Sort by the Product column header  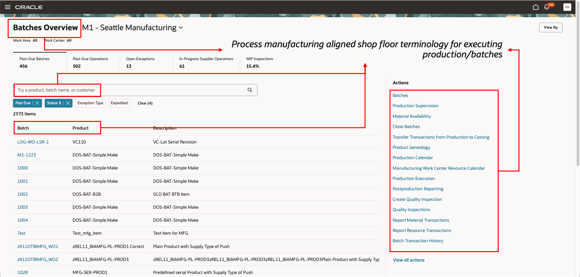(x=80, y=128)
